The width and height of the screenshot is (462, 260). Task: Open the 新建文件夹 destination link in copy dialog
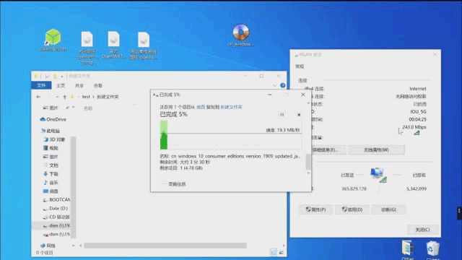231,107
